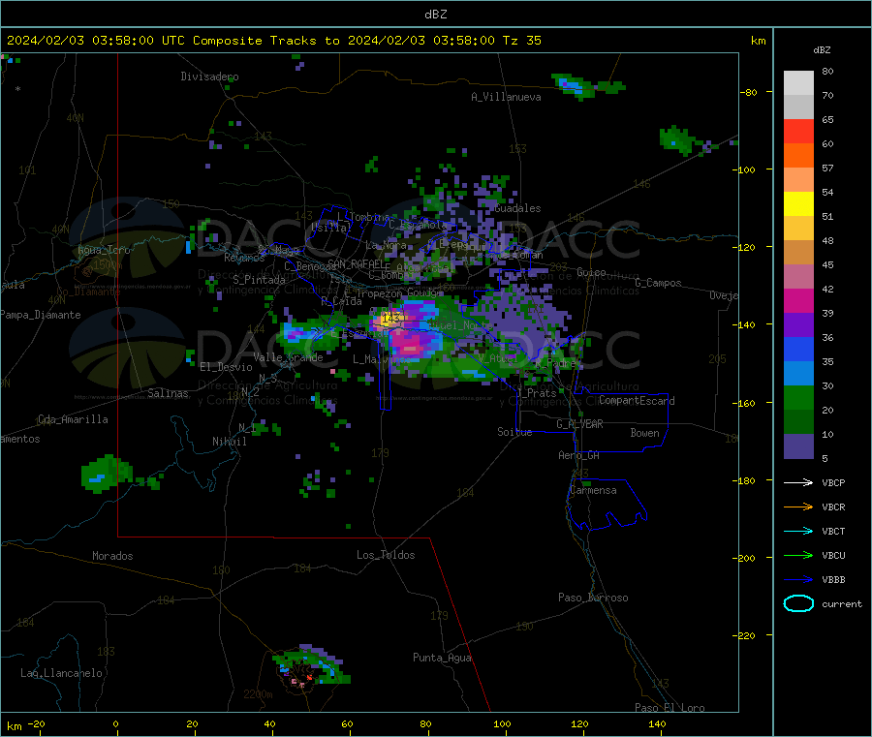The image size is (872, 737).
Task: Click the Paso_Barroso place label
Action: 593,598
